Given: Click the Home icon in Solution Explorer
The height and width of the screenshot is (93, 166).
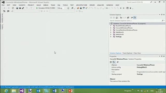Looking at the screenshot, I should (117, 18).
